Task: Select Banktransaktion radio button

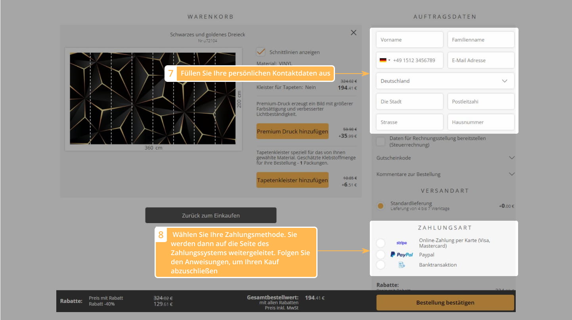Action: click(381, 265)
